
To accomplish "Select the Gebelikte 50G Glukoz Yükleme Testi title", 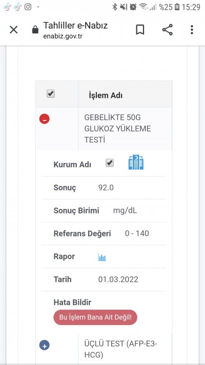I will (x=117, y=129).
